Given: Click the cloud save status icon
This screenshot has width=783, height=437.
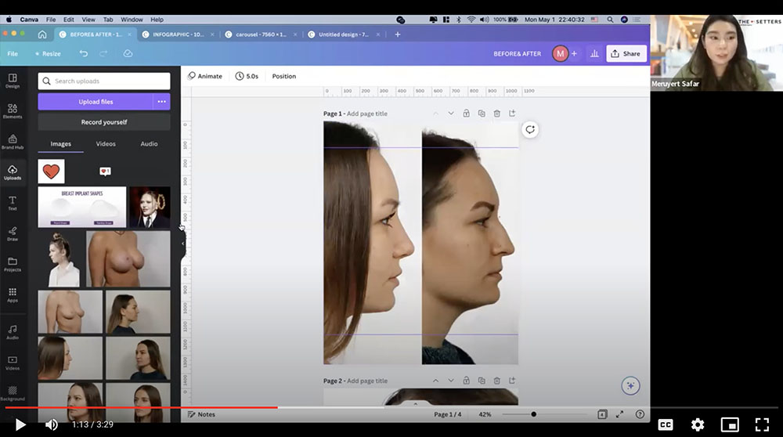Looking at the screenshot, I should 128,53.
